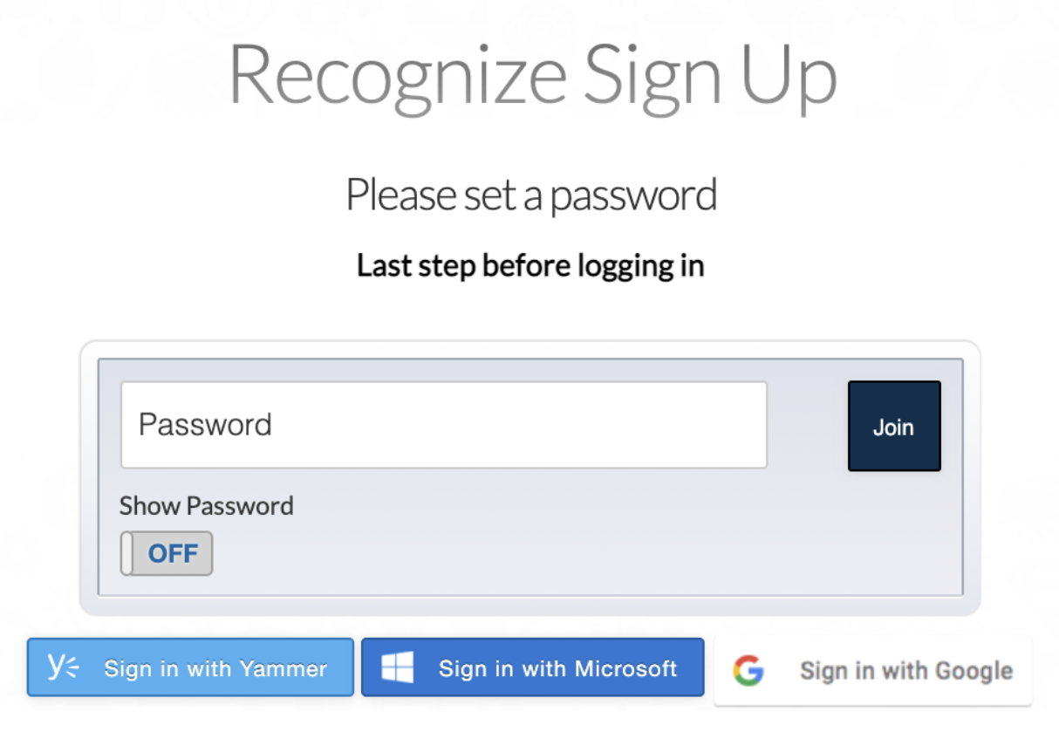
Task: Focus the Password input field
Action: pyautogui.click(x=444, y=425)
